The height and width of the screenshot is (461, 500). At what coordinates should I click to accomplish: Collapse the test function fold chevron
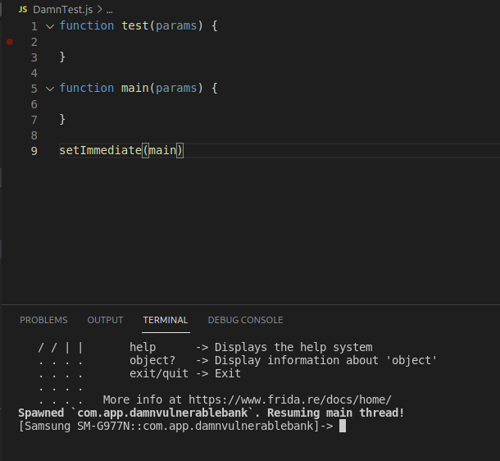(50, 26)
